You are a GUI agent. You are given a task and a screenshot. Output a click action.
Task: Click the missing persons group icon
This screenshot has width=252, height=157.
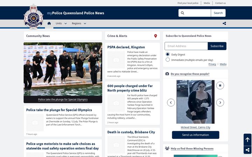(x=167, y=148)
